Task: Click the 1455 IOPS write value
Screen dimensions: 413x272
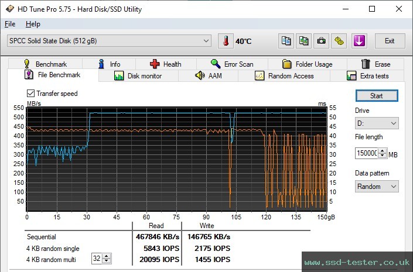Action: tap(212, 260)
